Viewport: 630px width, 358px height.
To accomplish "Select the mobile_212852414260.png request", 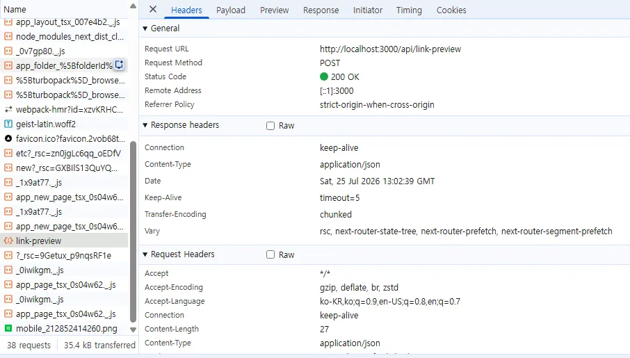I will pos(64,328).
